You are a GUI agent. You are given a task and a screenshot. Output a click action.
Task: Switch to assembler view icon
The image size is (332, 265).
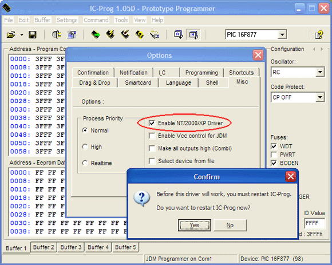179,34
